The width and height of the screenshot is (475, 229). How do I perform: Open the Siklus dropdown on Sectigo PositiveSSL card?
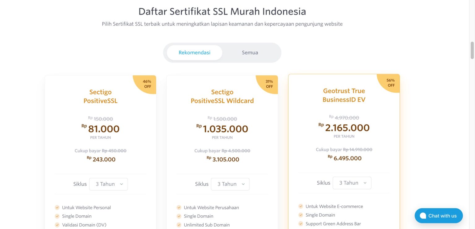click(108, 184)
